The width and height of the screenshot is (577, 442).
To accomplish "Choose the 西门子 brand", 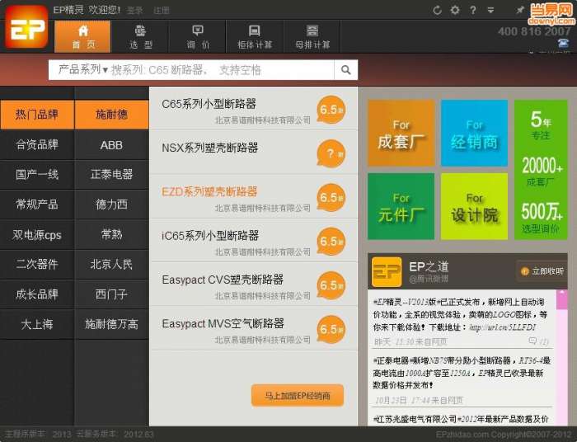I will [x=112, y=294].
